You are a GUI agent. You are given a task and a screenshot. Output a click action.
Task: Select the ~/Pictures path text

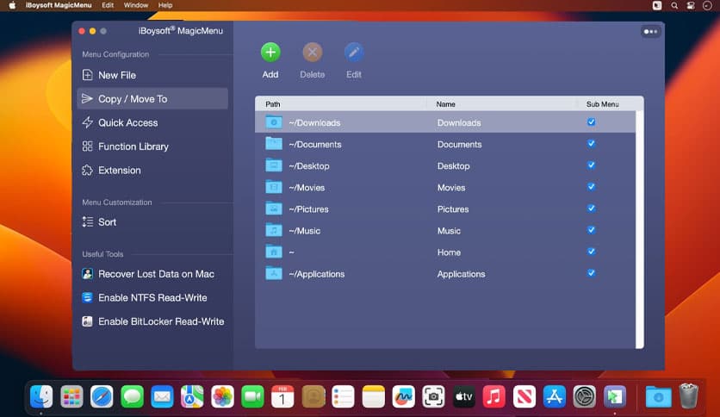point(308,209)
